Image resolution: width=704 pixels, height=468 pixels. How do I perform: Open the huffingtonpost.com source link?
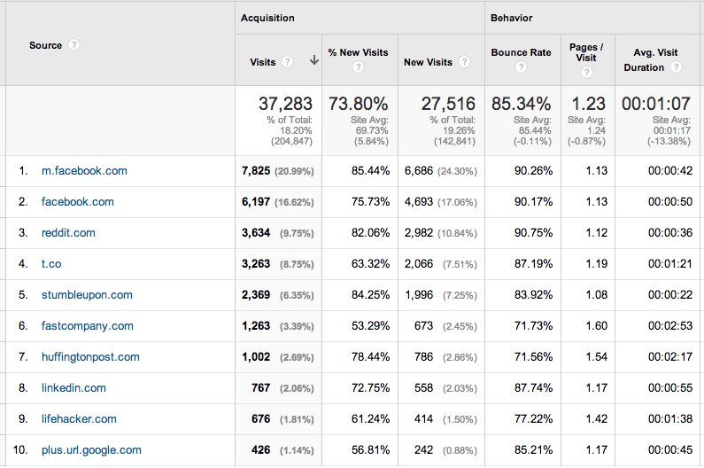pyautogui.click(x=90, y=357)
